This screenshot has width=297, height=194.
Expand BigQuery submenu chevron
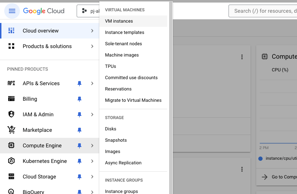click(92, 192)
